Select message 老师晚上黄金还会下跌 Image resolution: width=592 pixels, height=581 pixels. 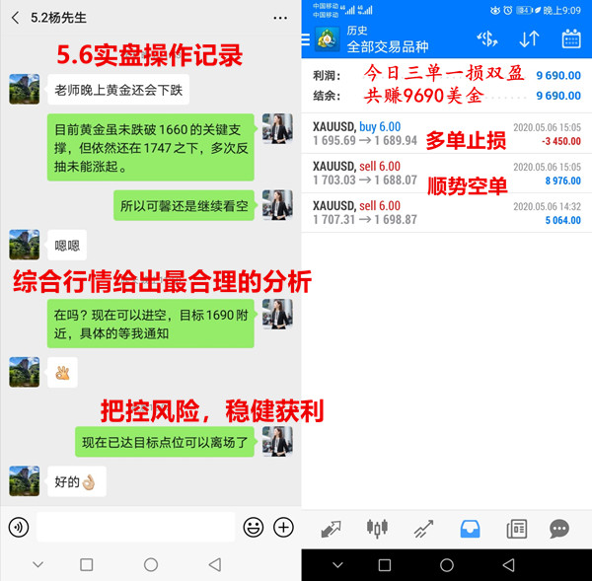[x=118, y=90]
